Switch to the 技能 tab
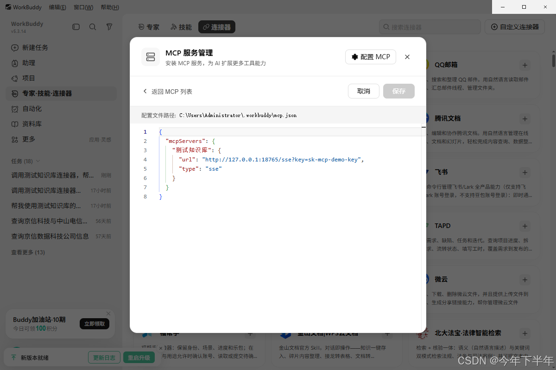 [181, 27]
